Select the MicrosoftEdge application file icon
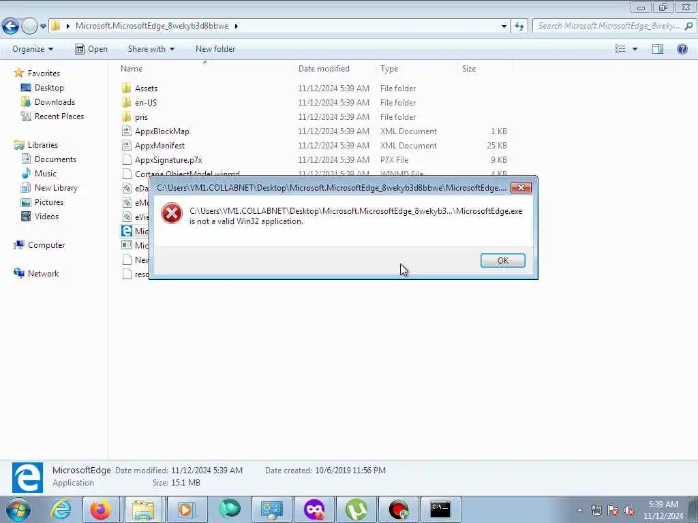Viewport: 698px width, 523px height. point(127,231)
